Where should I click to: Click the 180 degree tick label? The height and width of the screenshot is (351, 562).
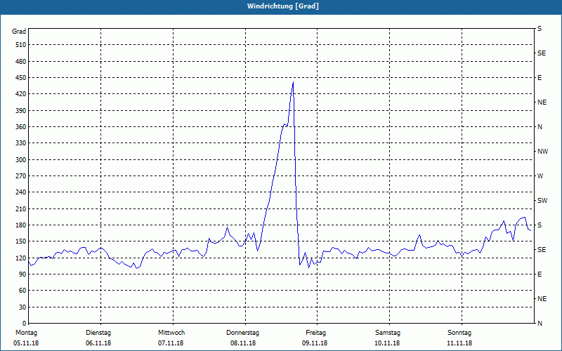point(21,225)
